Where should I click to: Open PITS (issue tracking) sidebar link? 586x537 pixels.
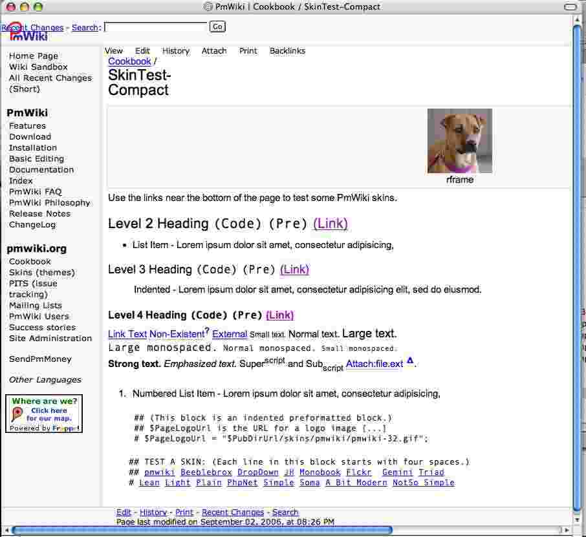33,289
